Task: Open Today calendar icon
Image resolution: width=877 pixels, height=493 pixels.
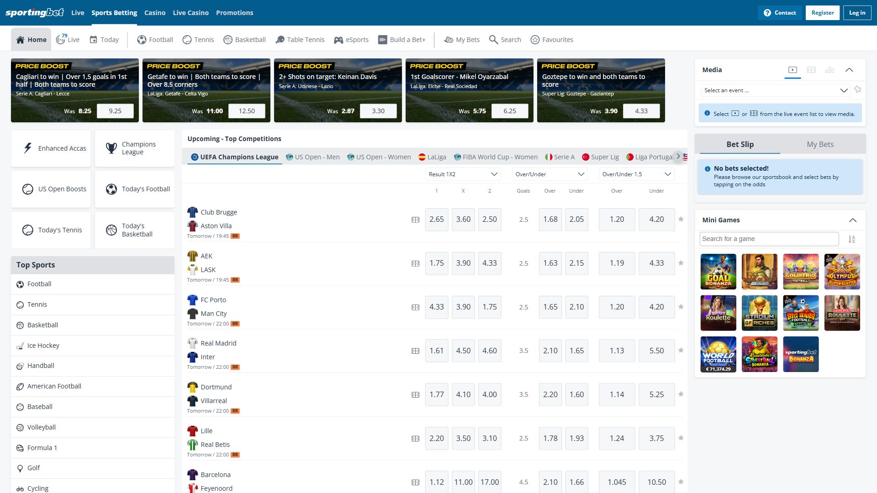Action: coord(93,40)
